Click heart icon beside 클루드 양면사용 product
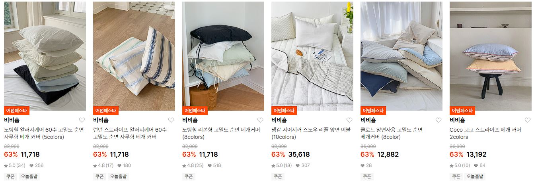 coord(439,120)
